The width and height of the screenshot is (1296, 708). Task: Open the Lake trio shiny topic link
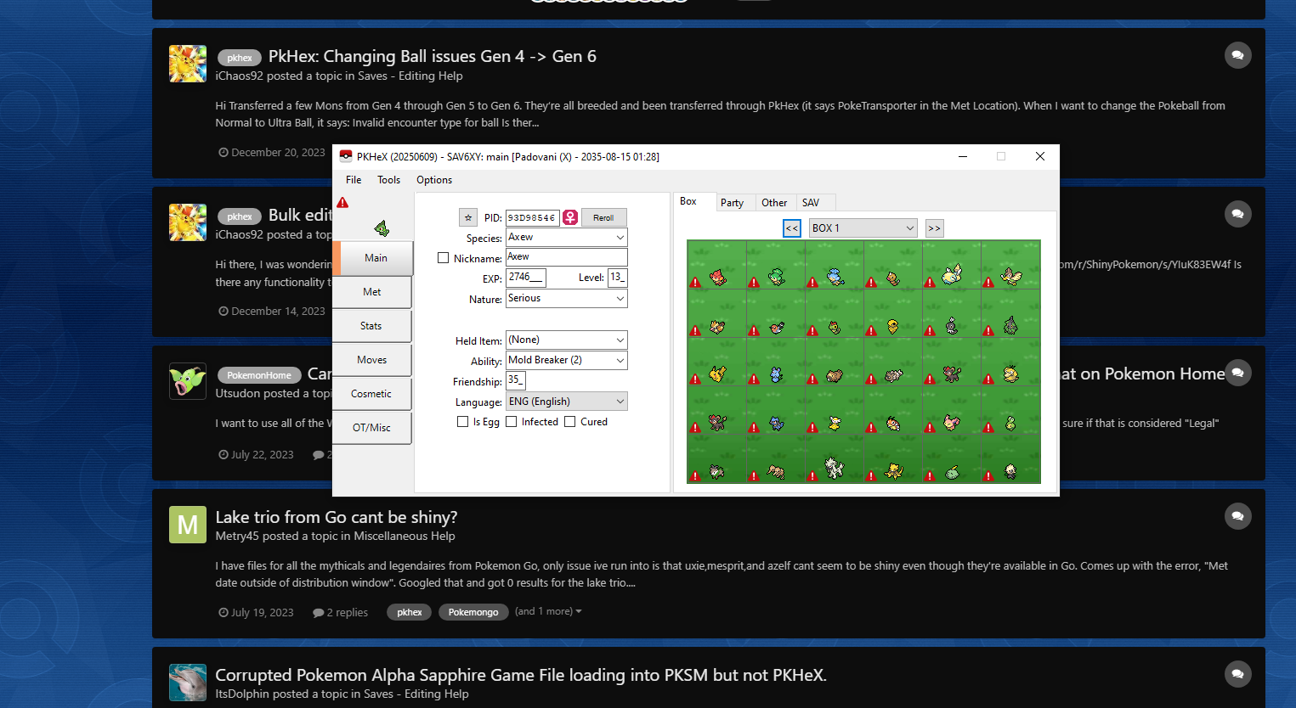click(336, 517)
